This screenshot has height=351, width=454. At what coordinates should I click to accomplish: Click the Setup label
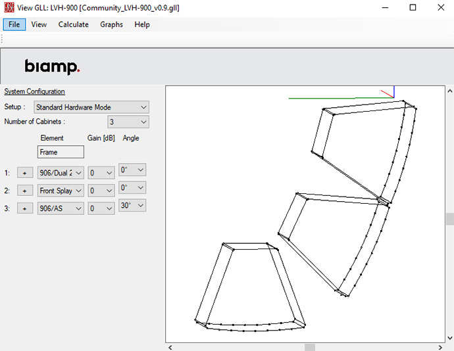(x=14, y=106)
